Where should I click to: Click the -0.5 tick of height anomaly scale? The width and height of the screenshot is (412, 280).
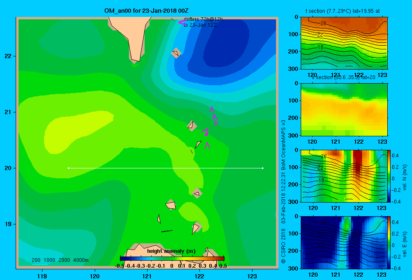pos(119,266)
